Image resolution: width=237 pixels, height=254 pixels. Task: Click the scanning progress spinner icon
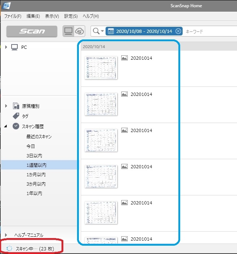point(9,249)
